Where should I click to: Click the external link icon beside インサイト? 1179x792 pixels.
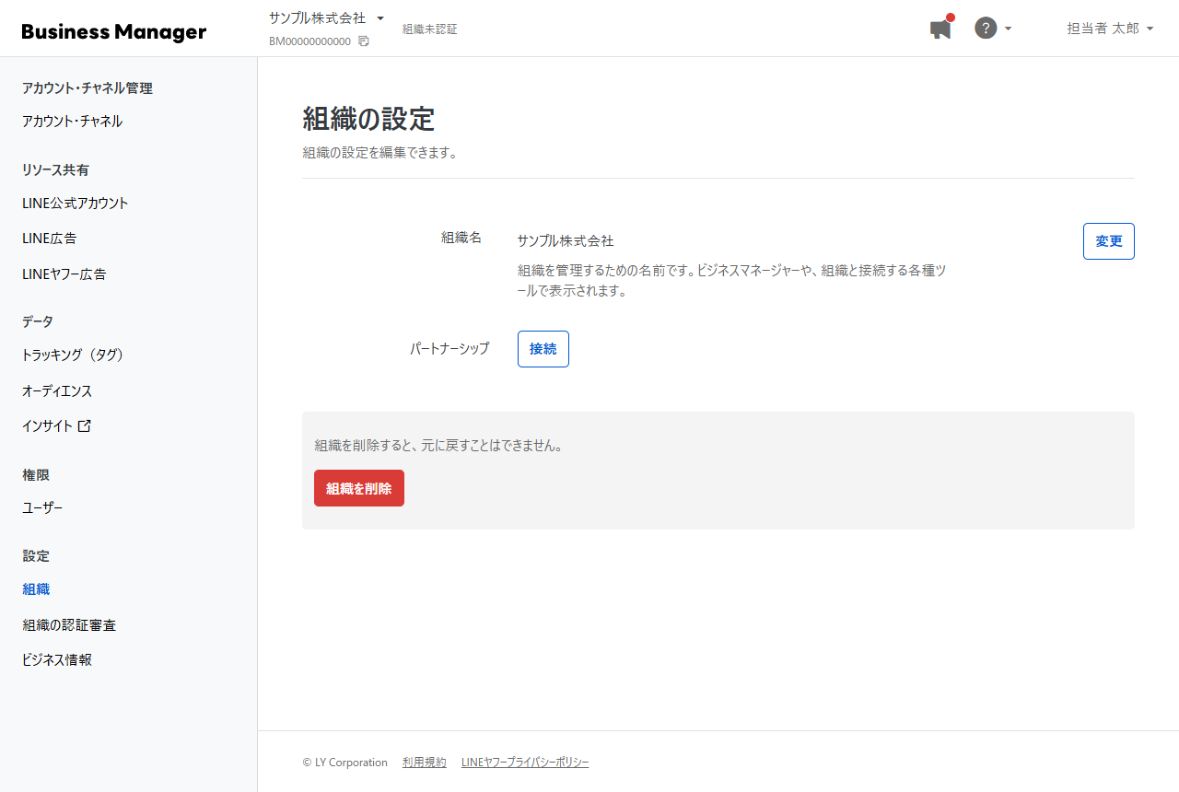(x=85, y=425)
